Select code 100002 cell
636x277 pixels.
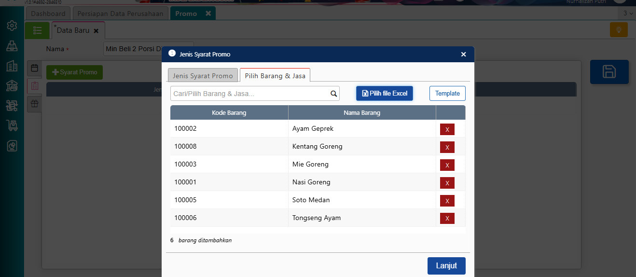(x=229, y=129)
